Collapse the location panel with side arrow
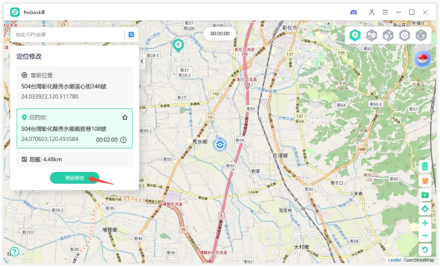 [142, 61]
